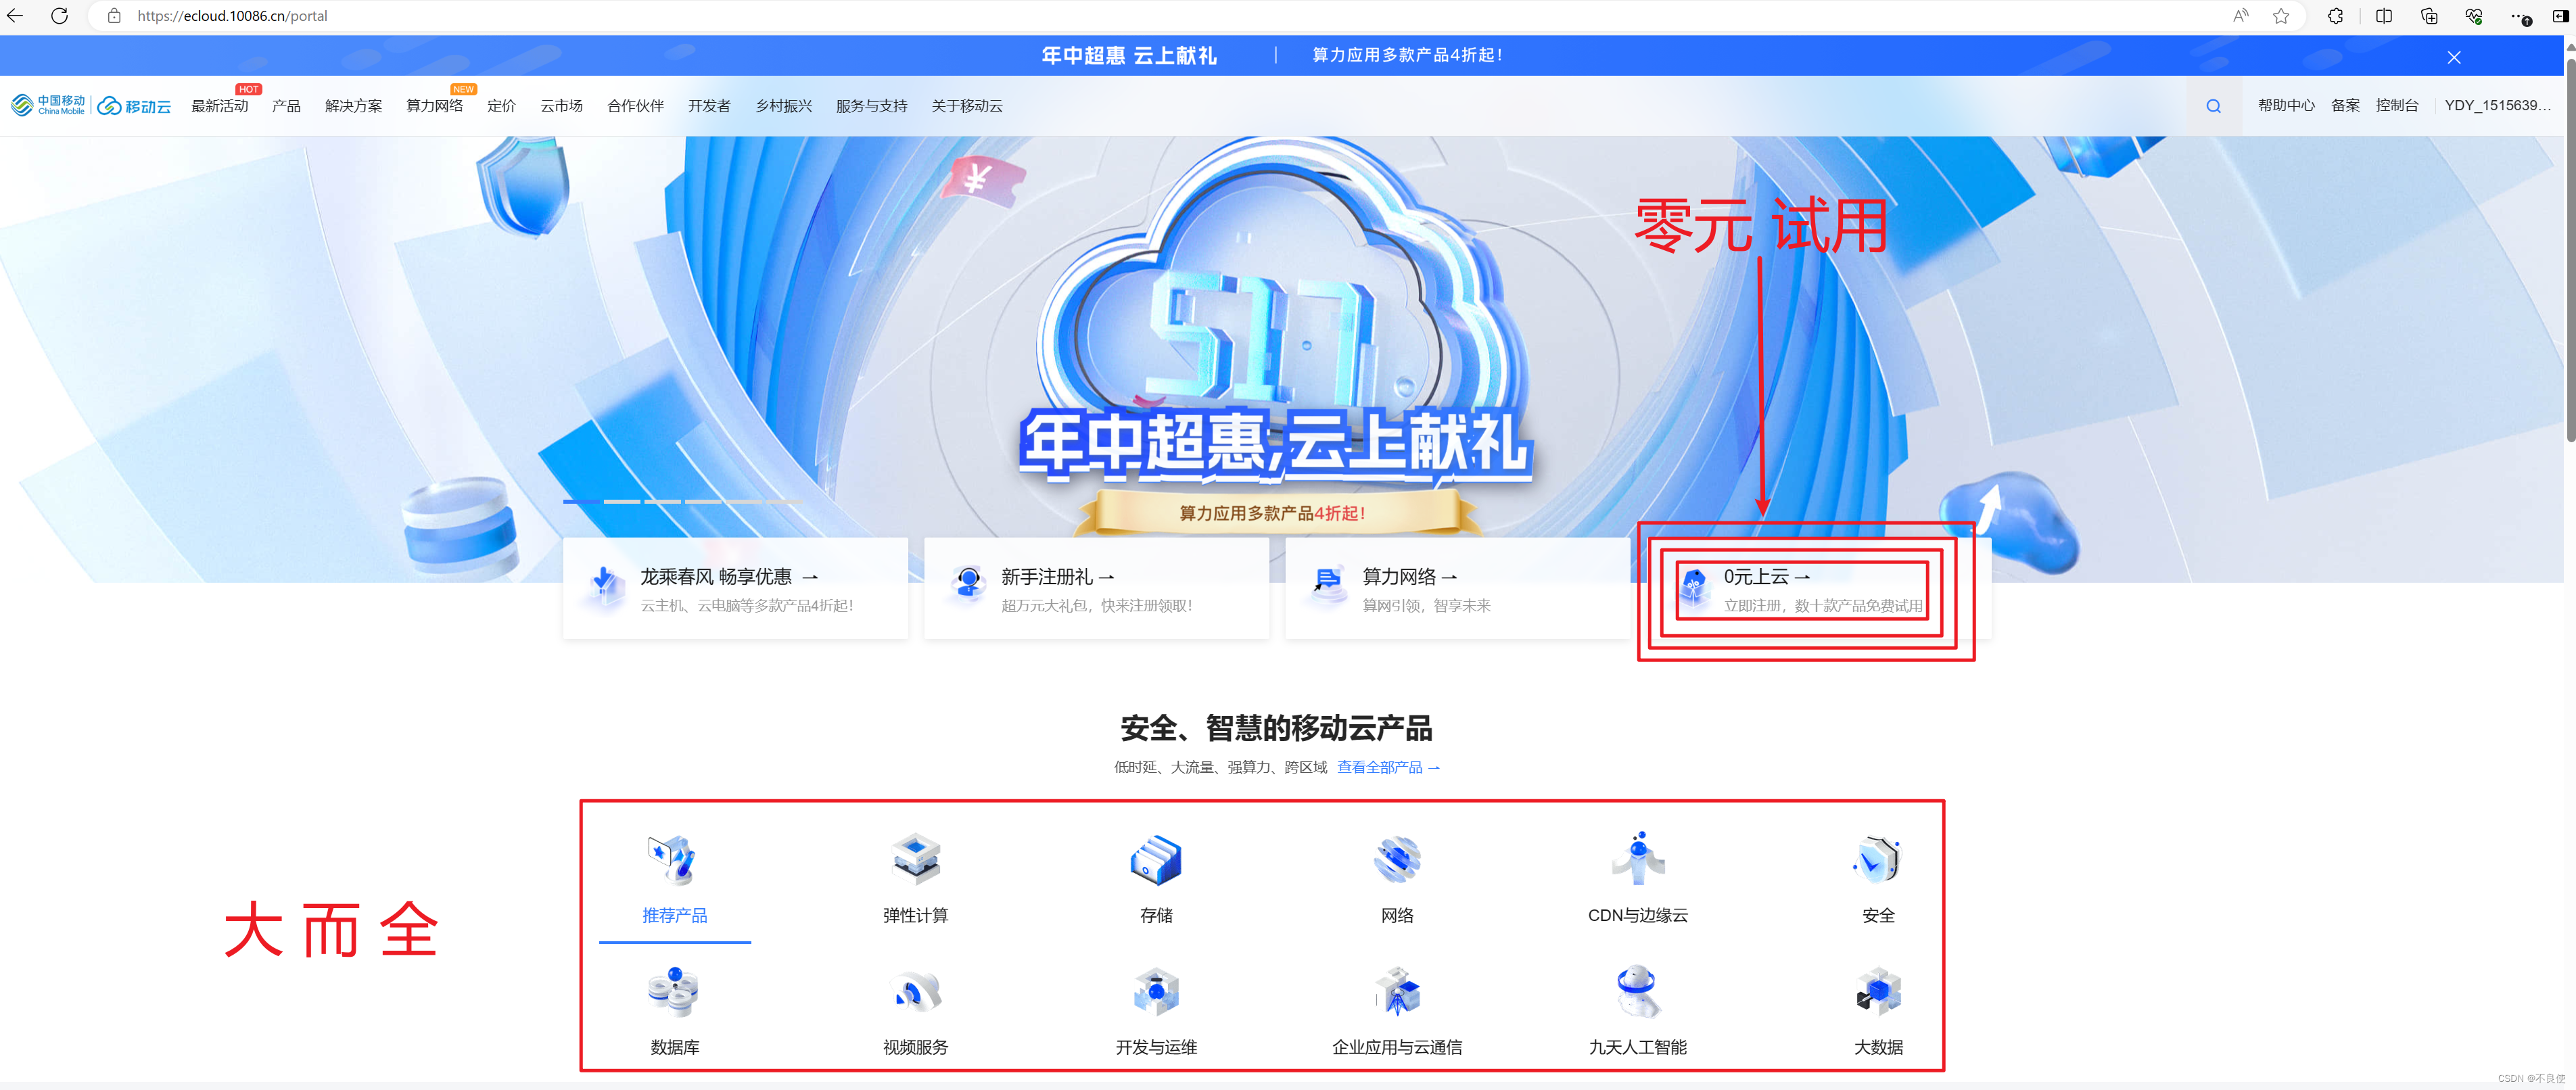The height and width of the screenshot is (1090, 2576).
Task: Expand the 服务与支持 menu item
Action: (871, 106)
